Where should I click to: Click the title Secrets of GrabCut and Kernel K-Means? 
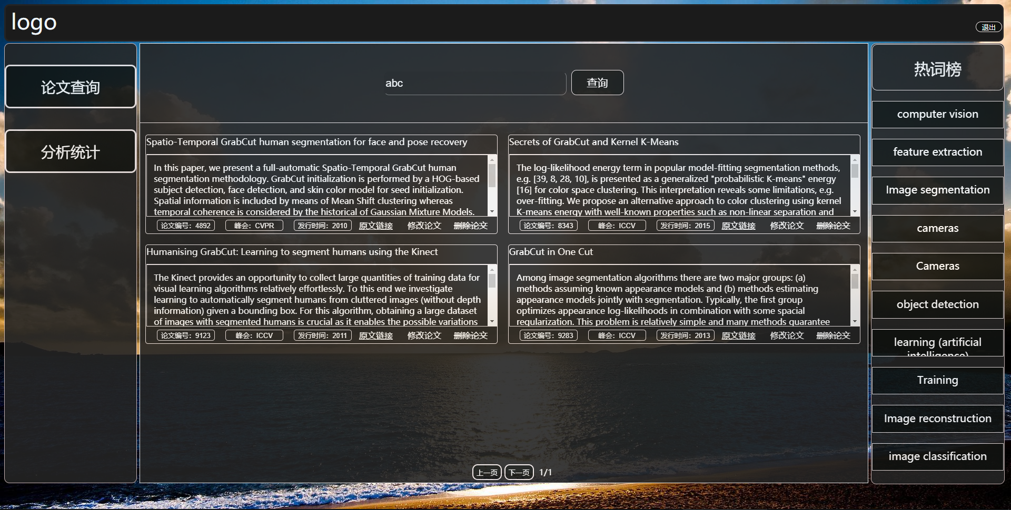point(593,142)
